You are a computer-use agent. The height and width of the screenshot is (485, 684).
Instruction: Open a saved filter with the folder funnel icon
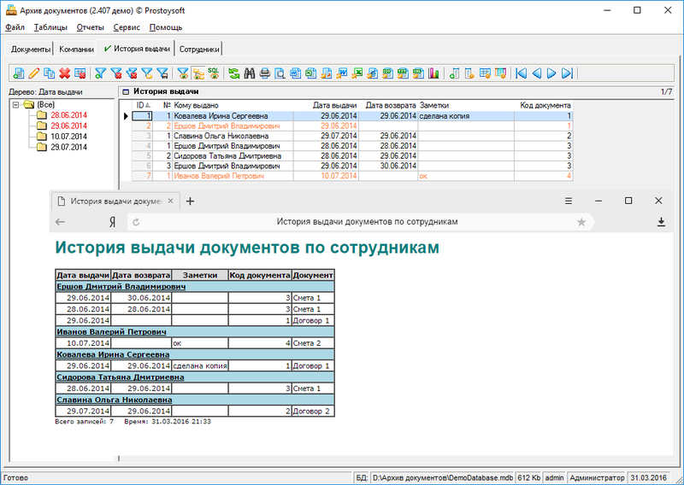pyautogui.click(x=147, y=73)
